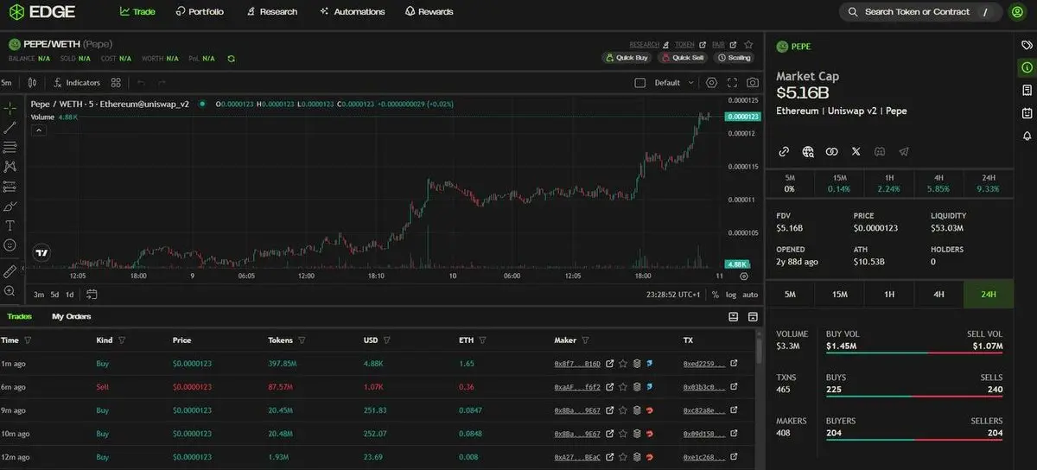Add PEPE pair to favorites star

(x=748, y=44)
